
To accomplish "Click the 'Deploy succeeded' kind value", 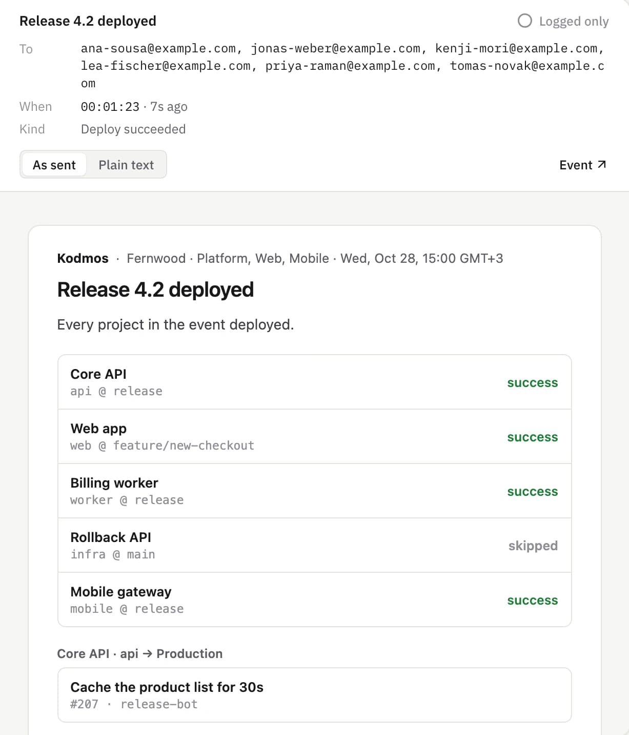I will tap(133, 129).
